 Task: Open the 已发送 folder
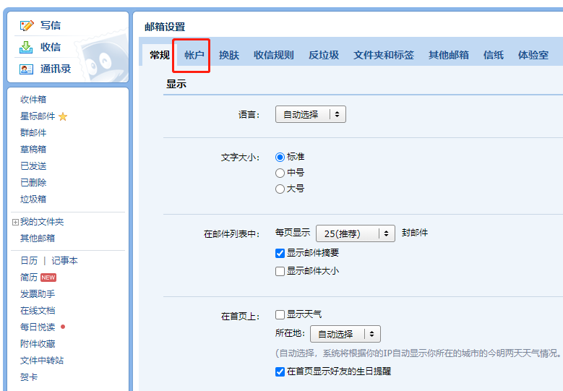[x=33, y=166]
